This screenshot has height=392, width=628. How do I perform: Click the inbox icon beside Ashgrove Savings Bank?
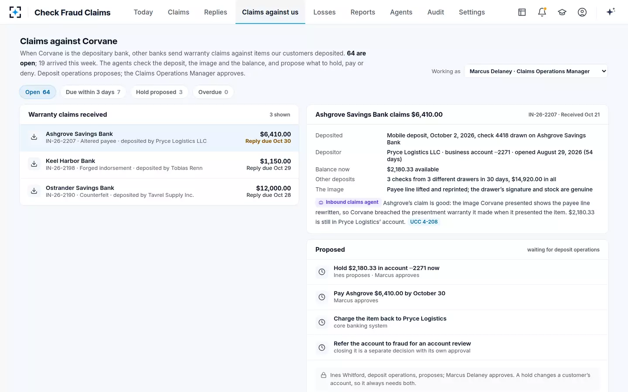[x=34, y=137]
